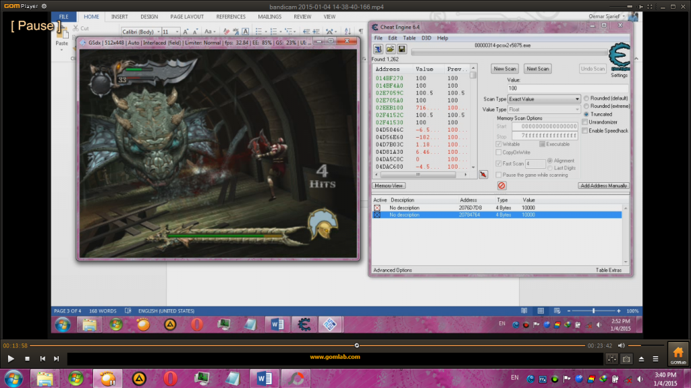Click the GOM Player play button

click(x=11, y=359)
